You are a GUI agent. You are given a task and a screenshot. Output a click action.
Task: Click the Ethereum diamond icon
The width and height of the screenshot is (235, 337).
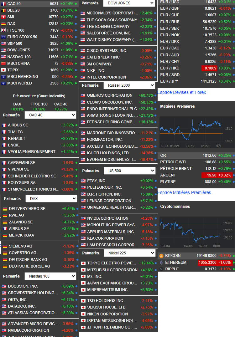pyautogui.click(x=161, y=263)
